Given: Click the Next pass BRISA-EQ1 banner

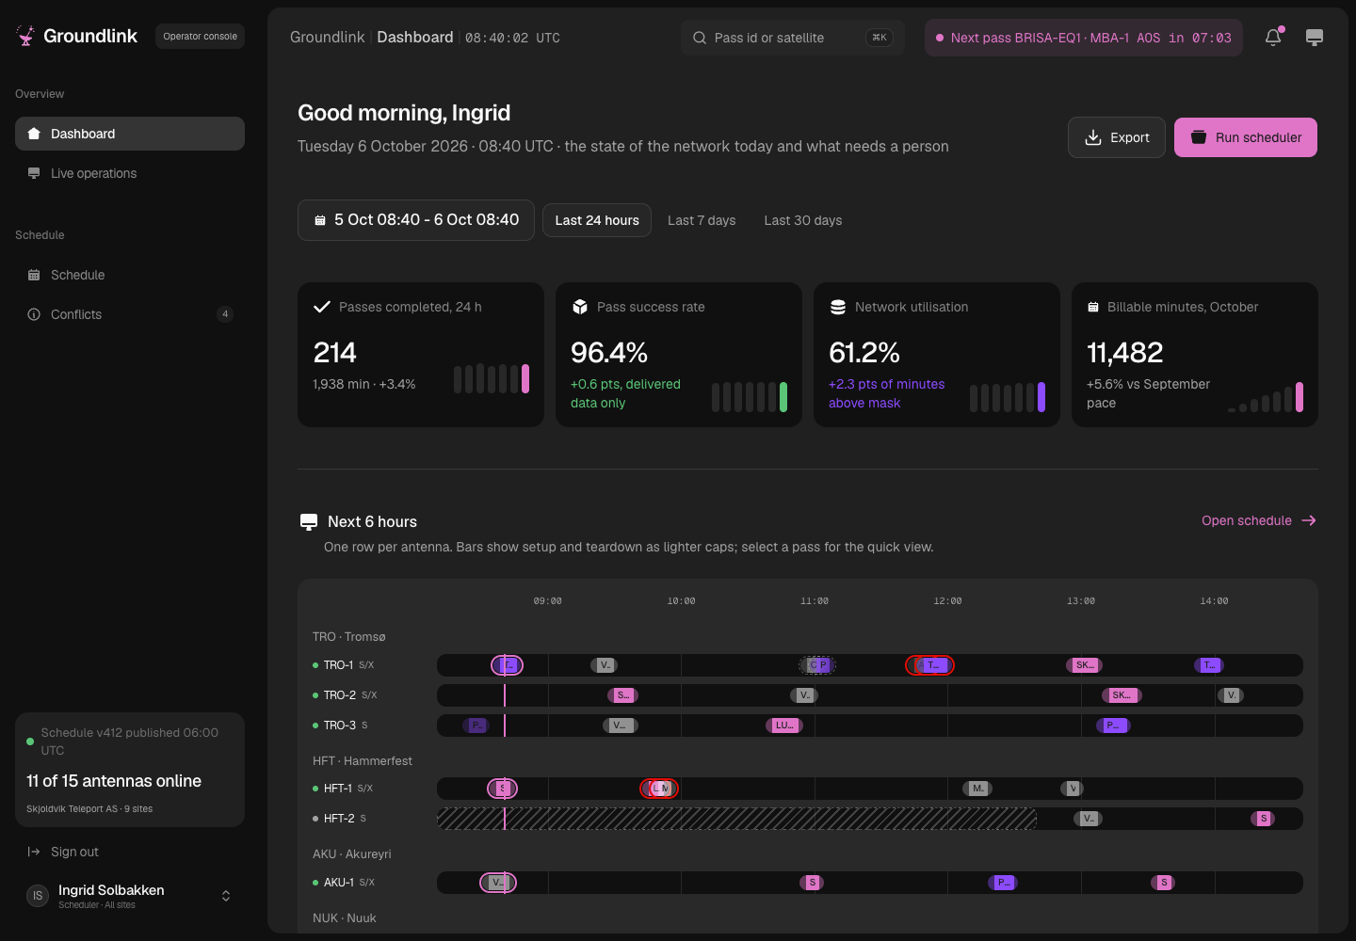Looking at the screenshot, I should [1084, 38].
